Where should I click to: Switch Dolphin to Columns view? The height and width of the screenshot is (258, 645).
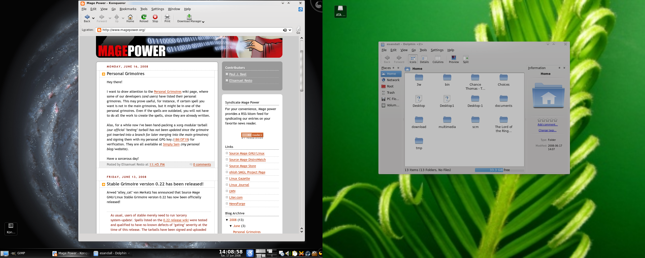click(438, 59)
